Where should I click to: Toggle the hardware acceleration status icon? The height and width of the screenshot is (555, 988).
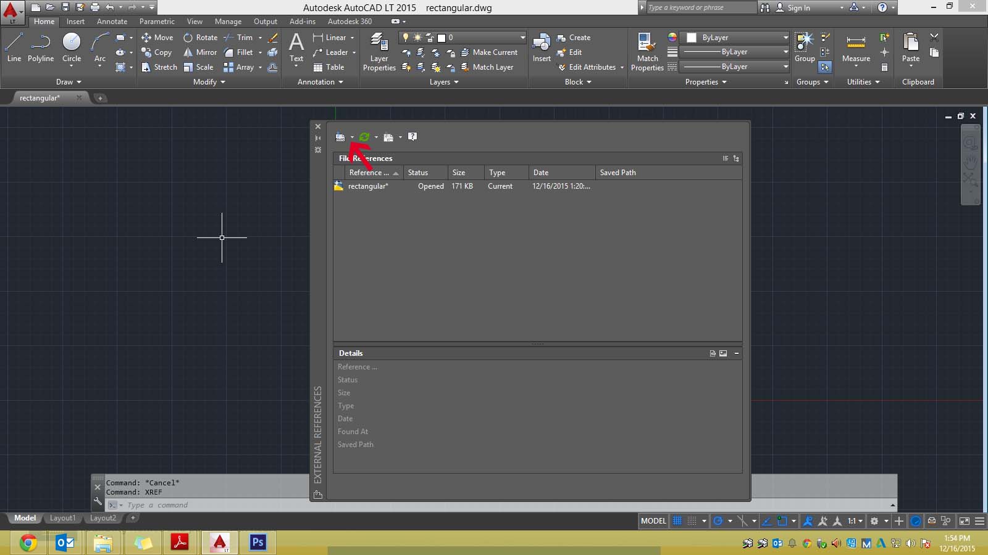pyautogui.click(x=916, y=521)
